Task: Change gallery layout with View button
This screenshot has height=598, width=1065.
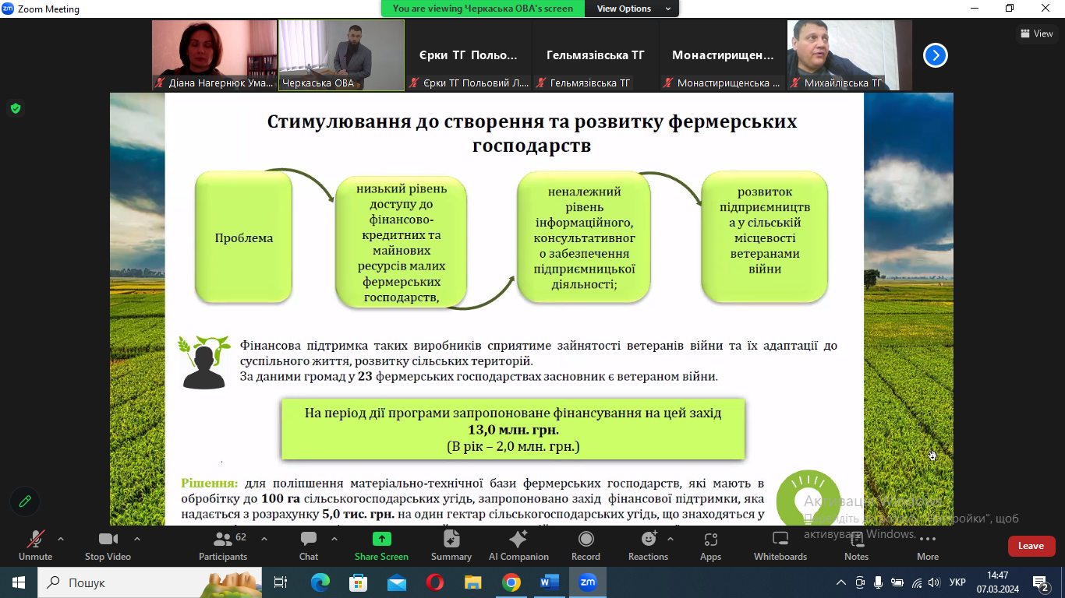Action: [x=1037, y=33]
